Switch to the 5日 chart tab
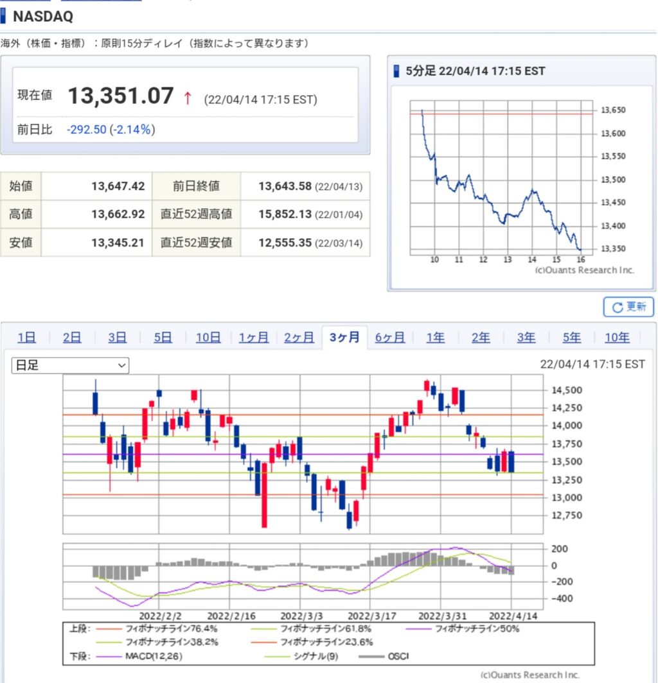 click(163, 337)
